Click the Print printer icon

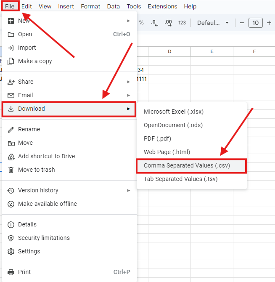pyautogui.click(x=11, y=272)
